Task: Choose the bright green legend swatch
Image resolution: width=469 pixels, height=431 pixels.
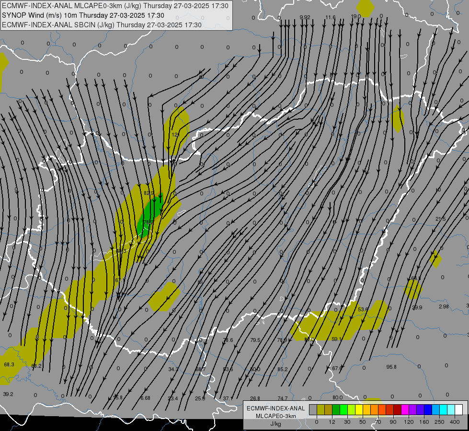Action: [343, 409]
